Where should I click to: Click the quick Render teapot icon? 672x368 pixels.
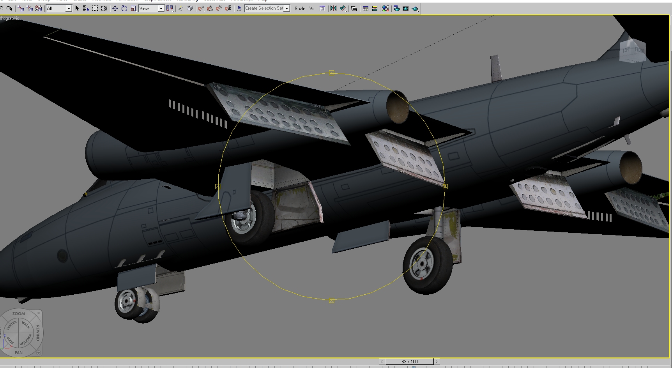(x=415, y=8)
